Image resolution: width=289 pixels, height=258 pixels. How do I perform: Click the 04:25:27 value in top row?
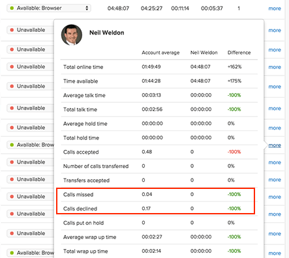(x=151, y=8)
